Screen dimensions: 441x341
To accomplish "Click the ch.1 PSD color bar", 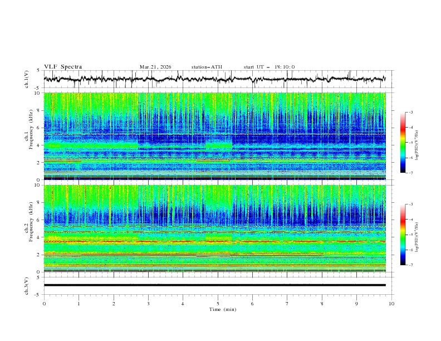I will pos(403,142).
